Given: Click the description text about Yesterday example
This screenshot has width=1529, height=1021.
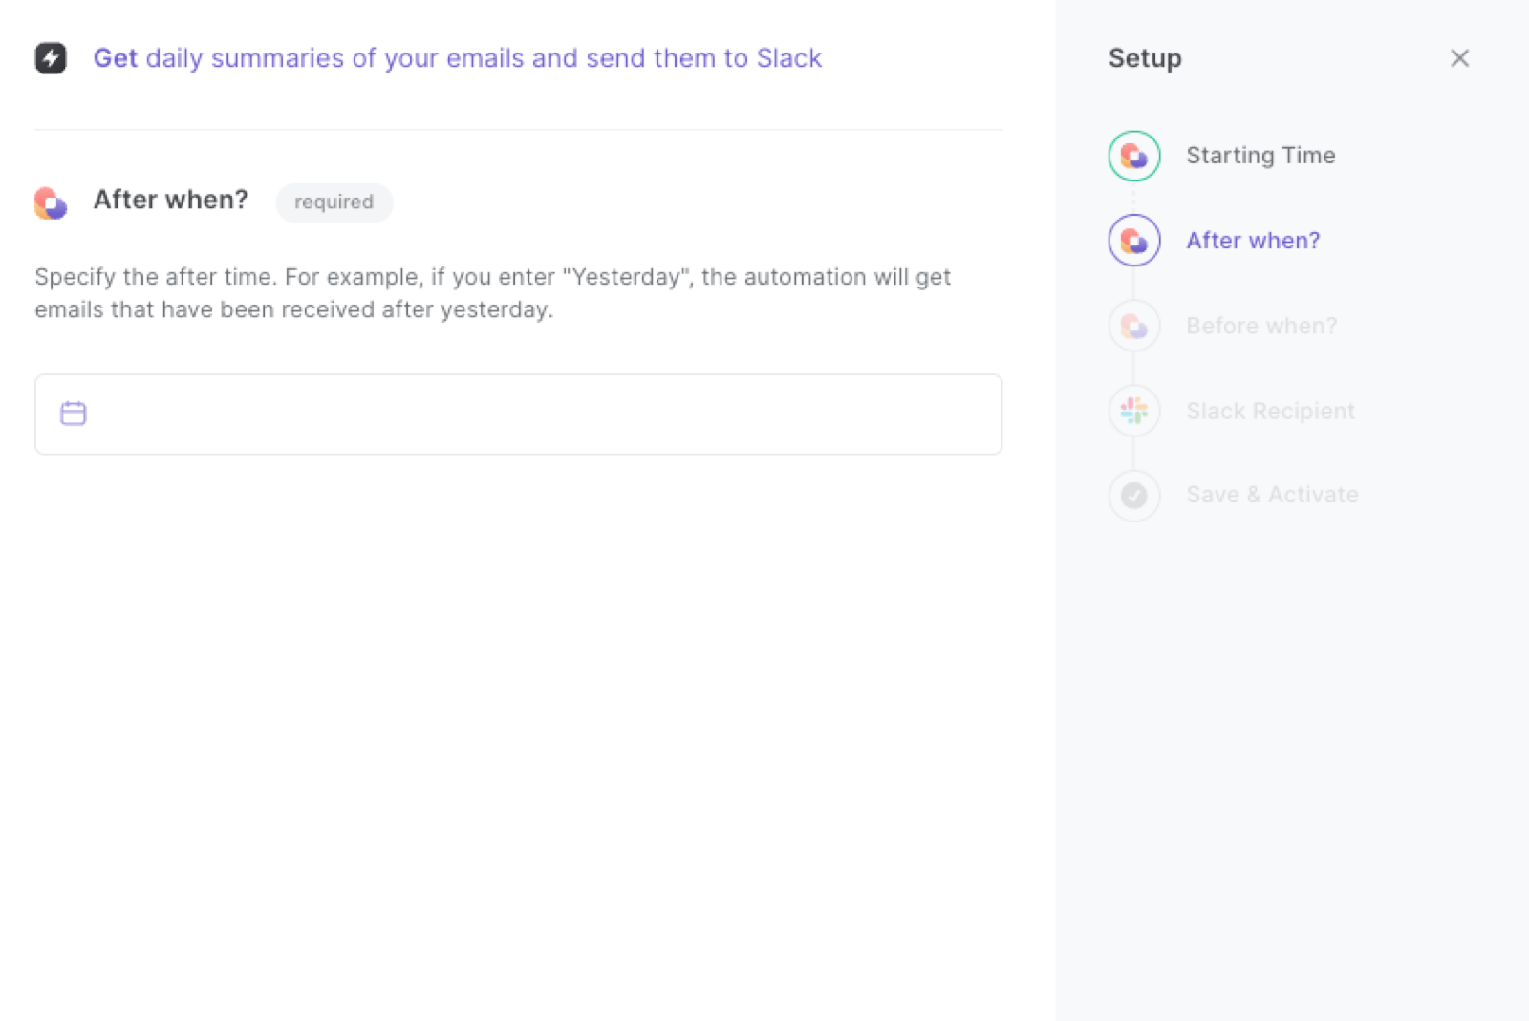Looking at the screenshot, I should [x=493, y=293].
